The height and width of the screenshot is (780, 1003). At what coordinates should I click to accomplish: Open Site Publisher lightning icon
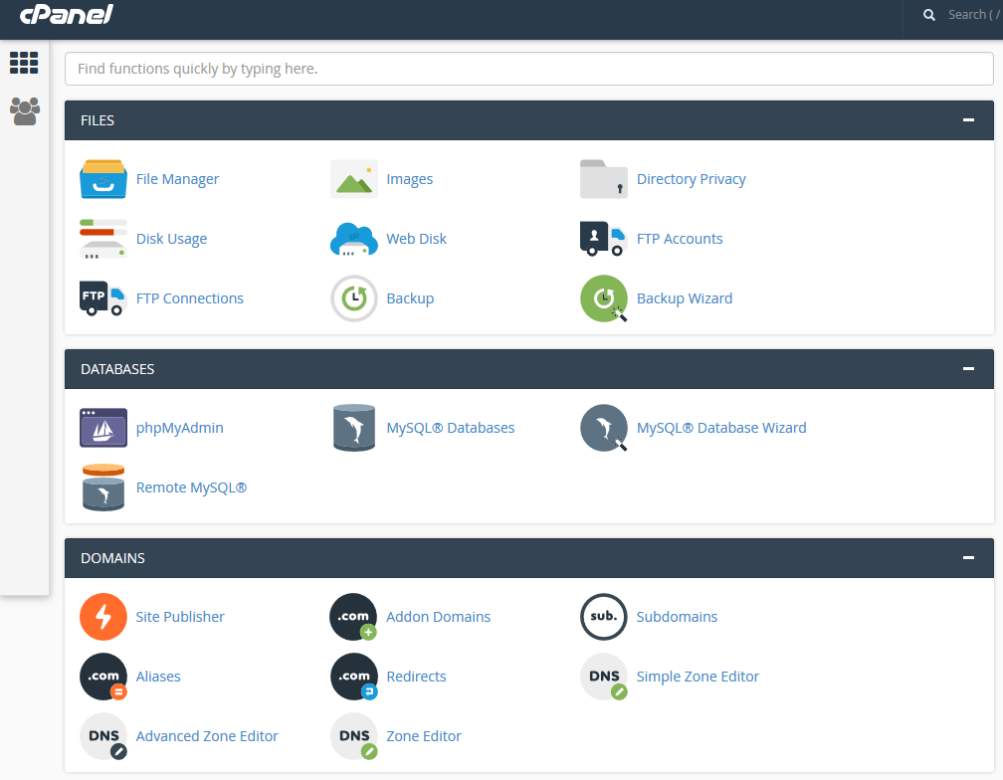(x=103, y=617)
